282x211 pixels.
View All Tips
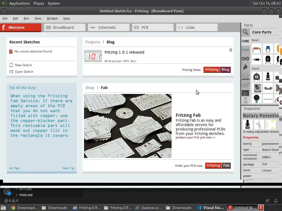pyautogui.click(x=14, y=168)
